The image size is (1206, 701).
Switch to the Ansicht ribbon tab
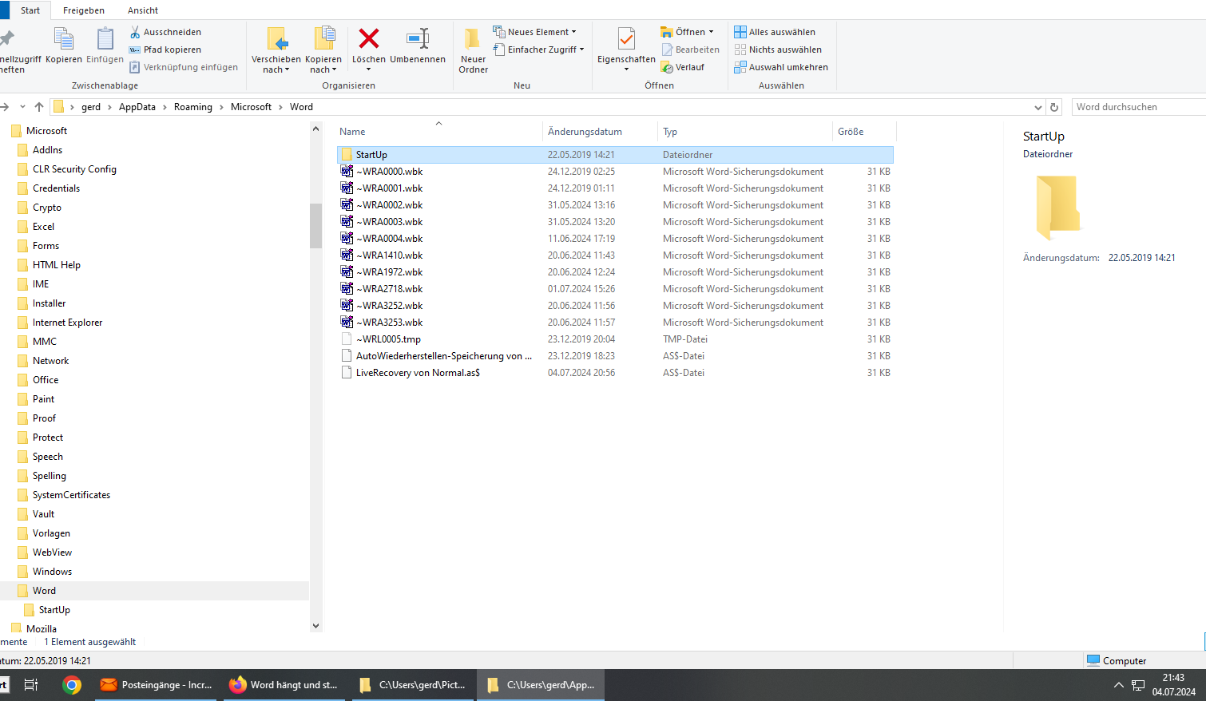point(143,10)
